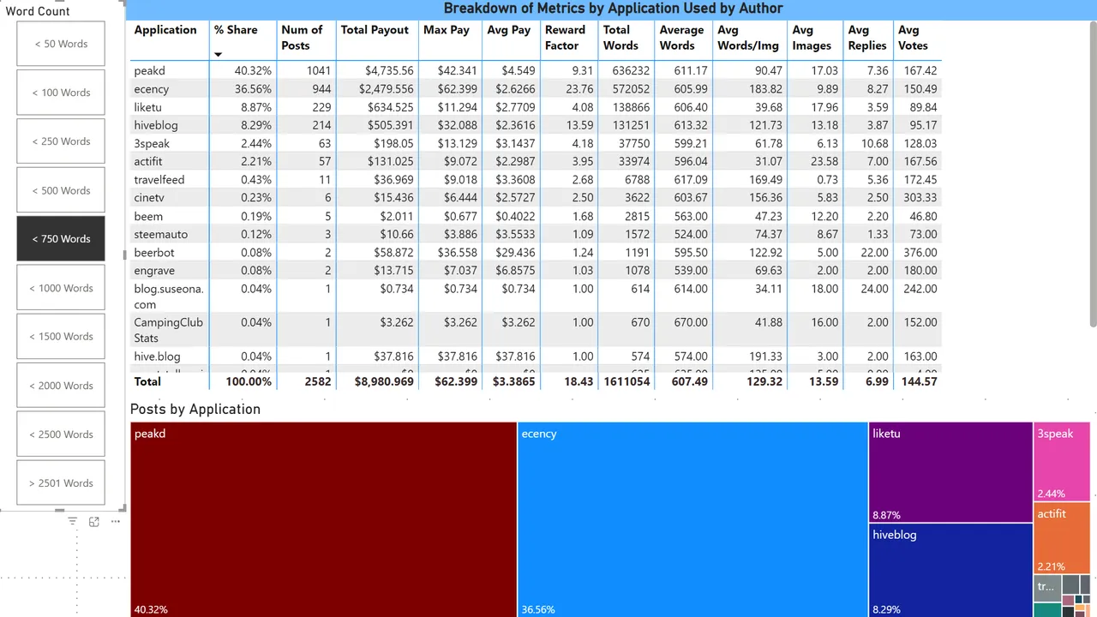This screenshot has width=1097, height=617.
Task: Click the blue ecency treemap tile
Action: [692, 519]
